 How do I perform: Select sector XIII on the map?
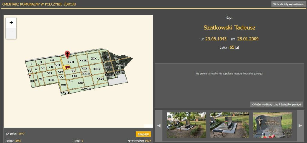51,80
